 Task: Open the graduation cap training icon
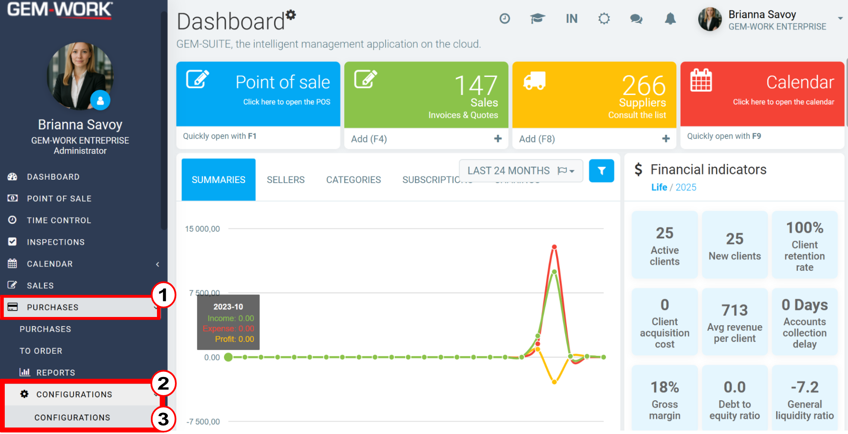pyautogui.click(x=538, y=19)
